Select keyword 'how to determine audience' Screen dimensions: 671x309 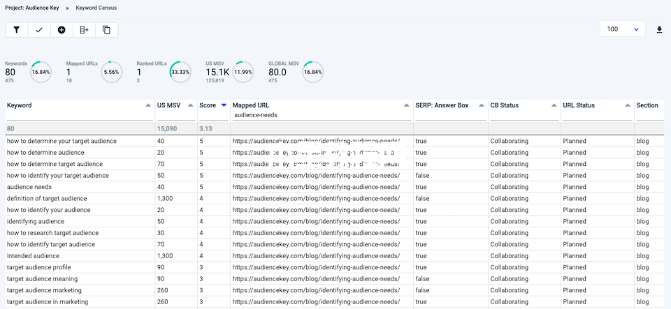coord(45,152)
